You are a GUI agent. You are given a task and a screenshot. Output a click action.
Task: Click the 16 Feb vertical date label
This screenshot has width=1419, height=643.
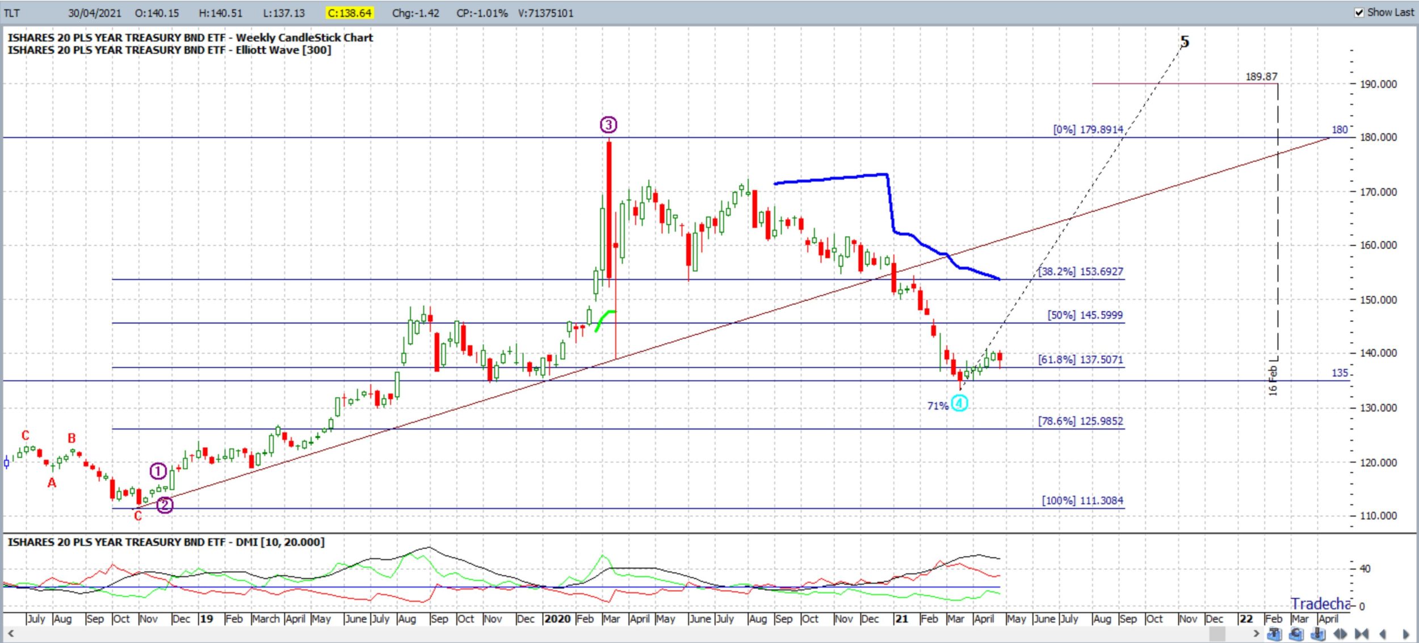point(1273,381)
